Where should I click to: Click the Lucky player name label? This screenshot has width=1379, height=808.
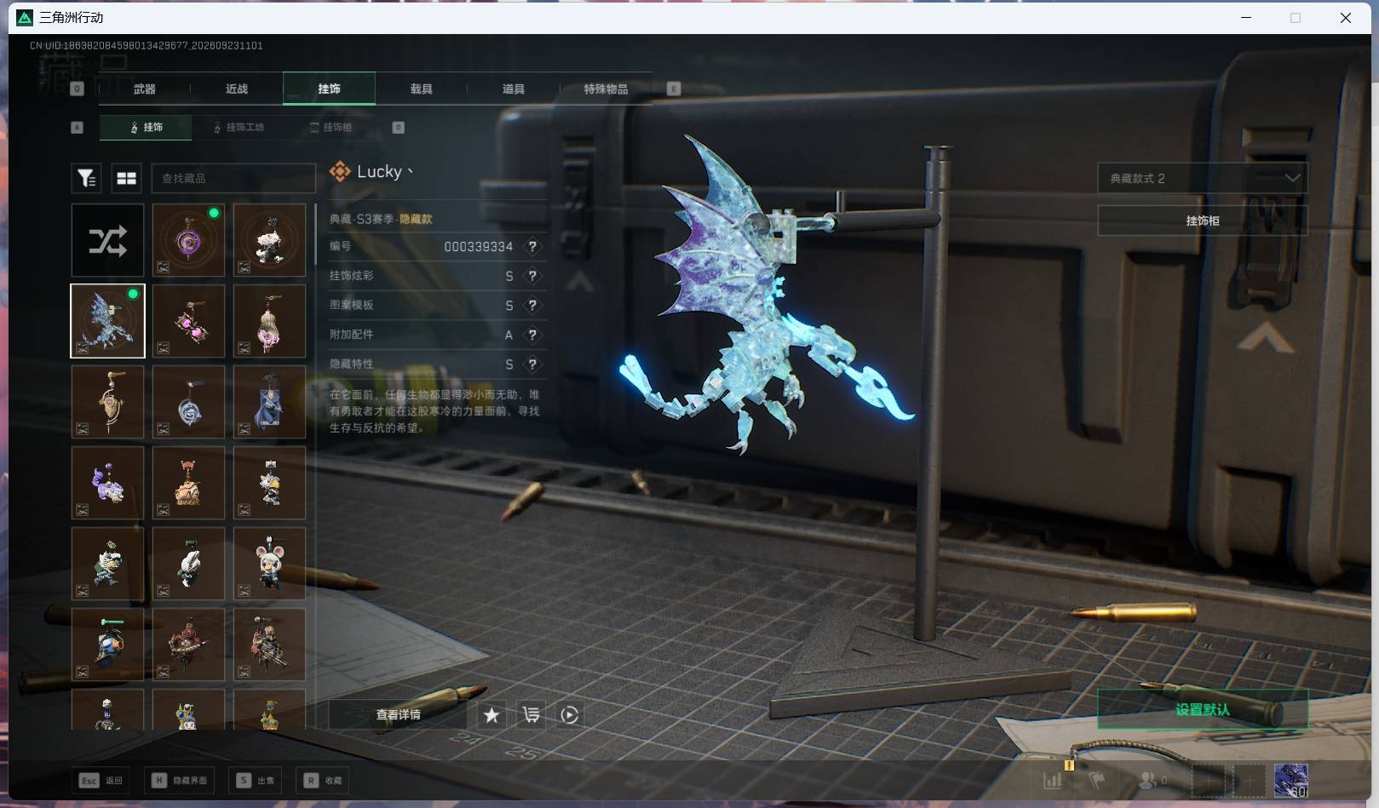(x=379, y=171)
